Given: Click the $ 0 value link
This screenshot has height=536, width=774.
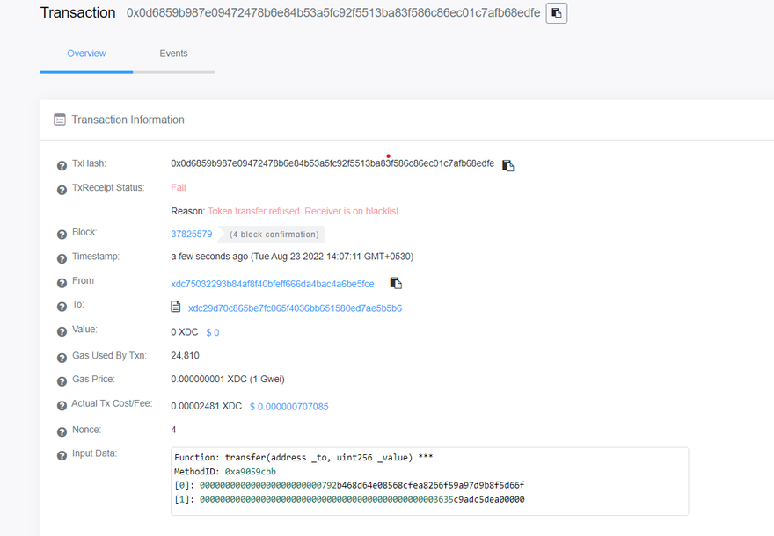Looking at the screenshot, I should [x=213, y=332].
